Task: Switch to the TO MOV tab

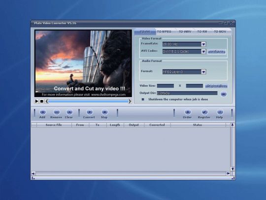Action: [220, 32]
